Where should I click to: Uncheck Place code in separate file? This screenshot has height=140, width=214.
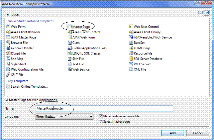(x=101, y=116)
